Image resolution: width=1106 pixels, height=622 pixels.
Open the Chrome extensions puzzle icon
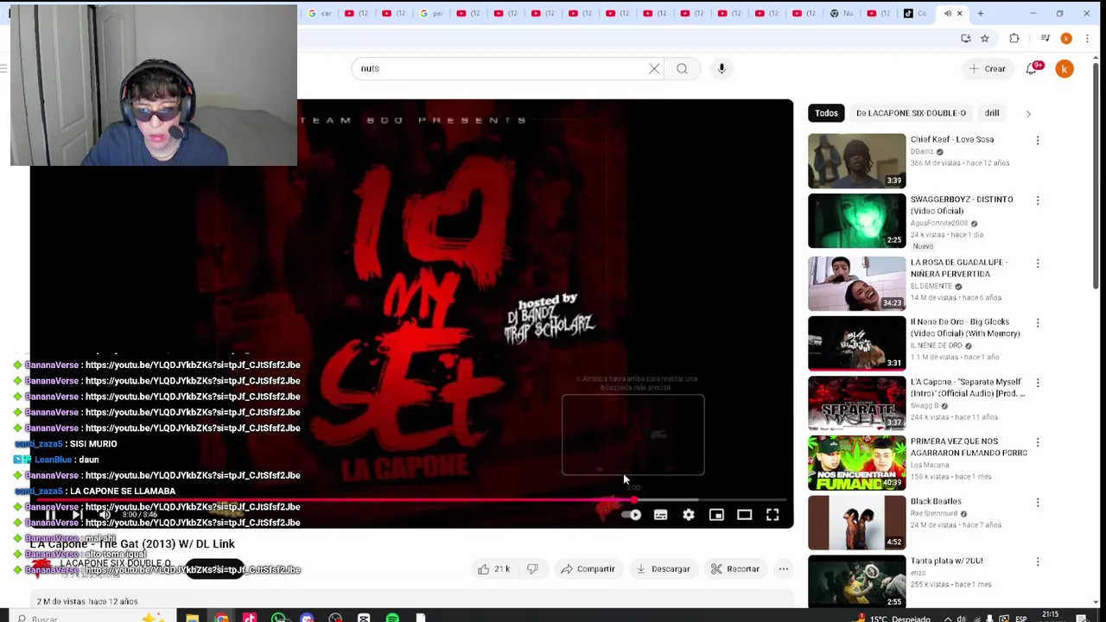pos(1014,38)
